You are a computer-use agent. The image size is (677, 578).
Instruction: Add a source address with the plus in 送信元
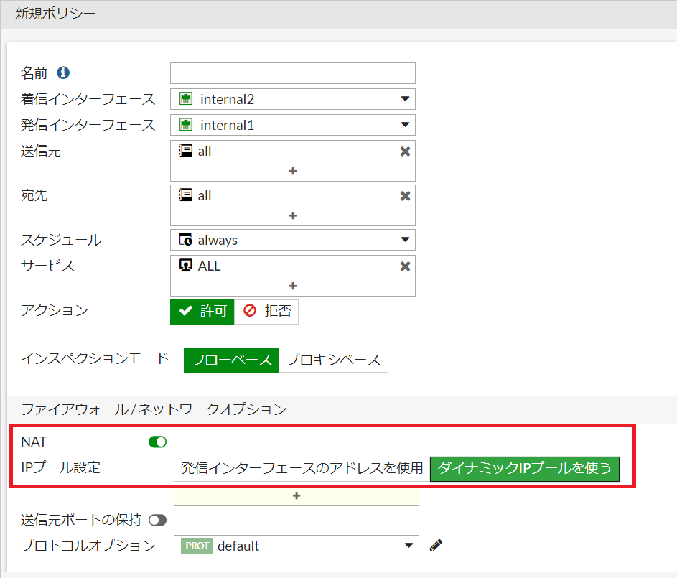293,172
